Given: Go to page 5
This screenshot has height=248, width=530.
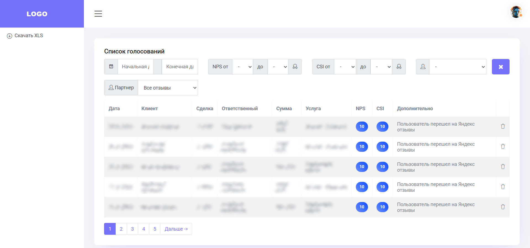Looking at the screenshot, I should click(x=155, y=229).
